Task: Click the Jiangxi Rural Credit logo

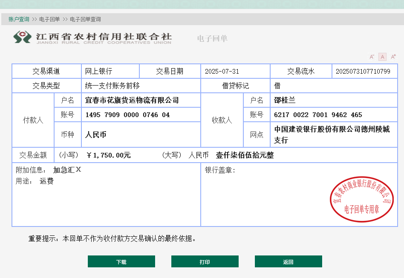Action: tap(92, 37)
